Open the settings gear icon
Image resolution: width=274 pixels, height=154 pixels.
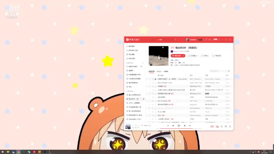210,40
